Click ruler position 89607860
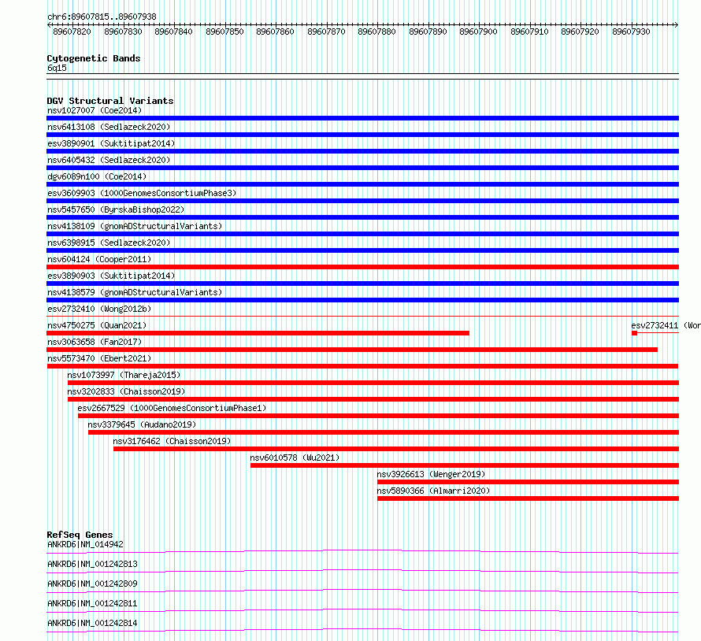This screenshot has height=641, width=701. pos(275,31)
